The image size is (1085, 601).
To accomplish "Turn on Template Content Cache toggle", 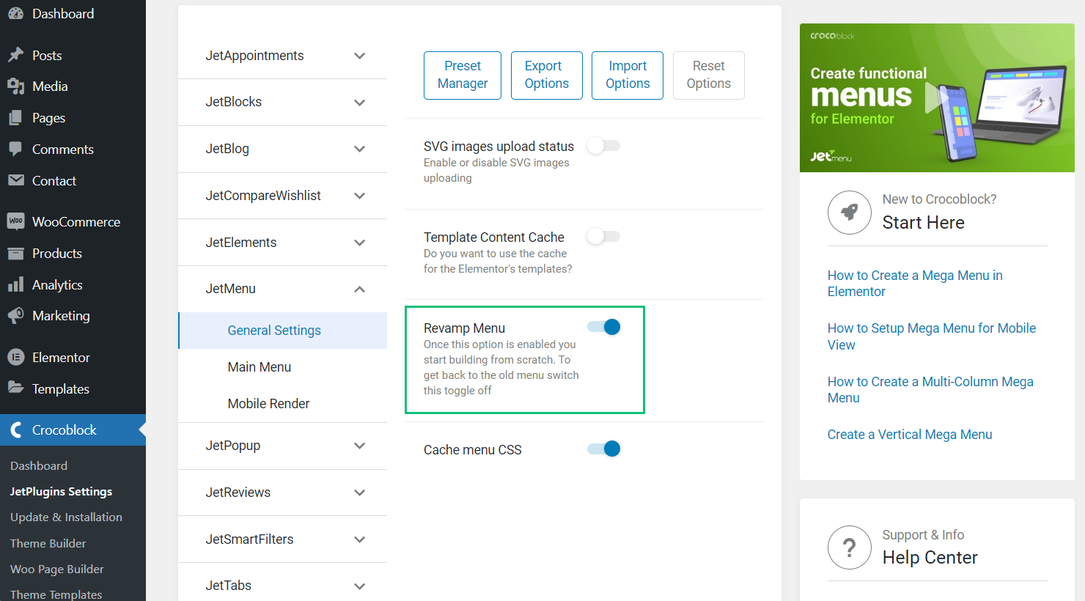I will point(604,236).
